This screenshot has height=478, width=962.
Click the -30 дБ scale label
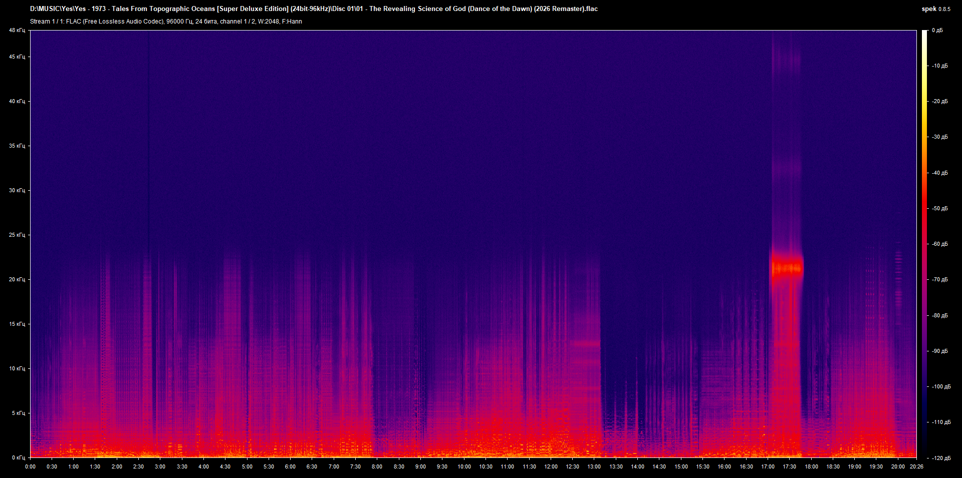tap(940, 137)
